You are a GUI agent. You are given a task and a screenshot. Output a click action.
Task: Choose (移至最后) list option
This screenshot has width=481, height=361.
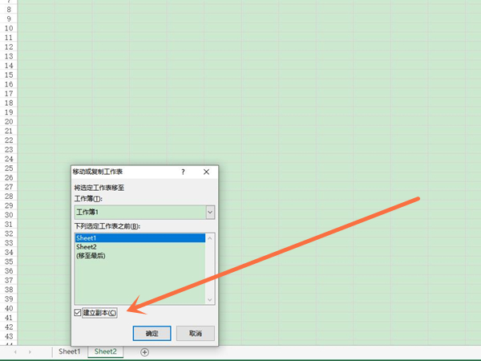[x=140, y=256]
